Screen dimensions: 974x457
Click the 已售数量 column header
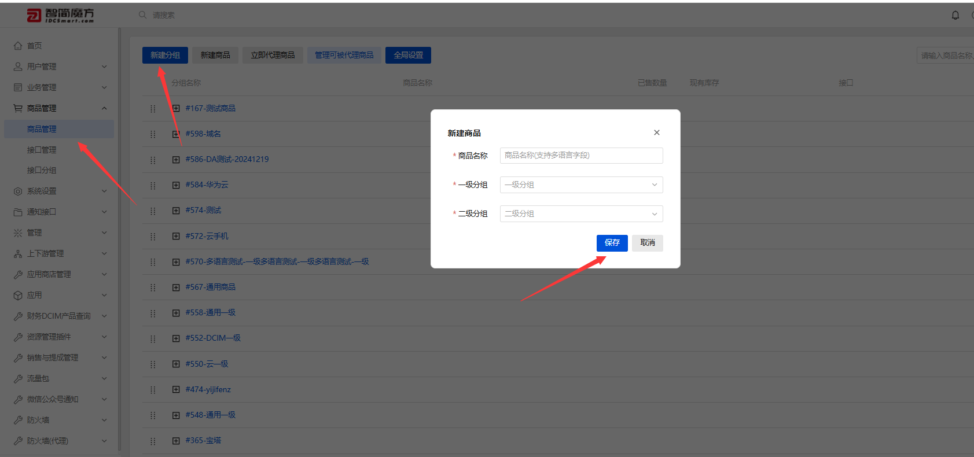(652, 83)
